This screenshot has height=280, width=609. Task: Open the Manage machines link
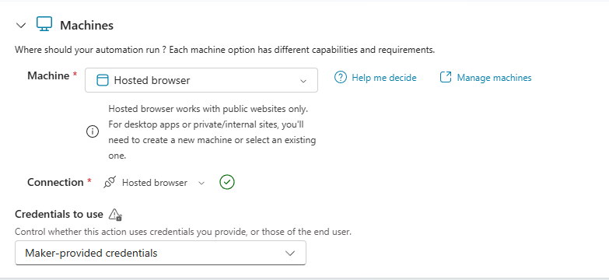click(494, 78)
